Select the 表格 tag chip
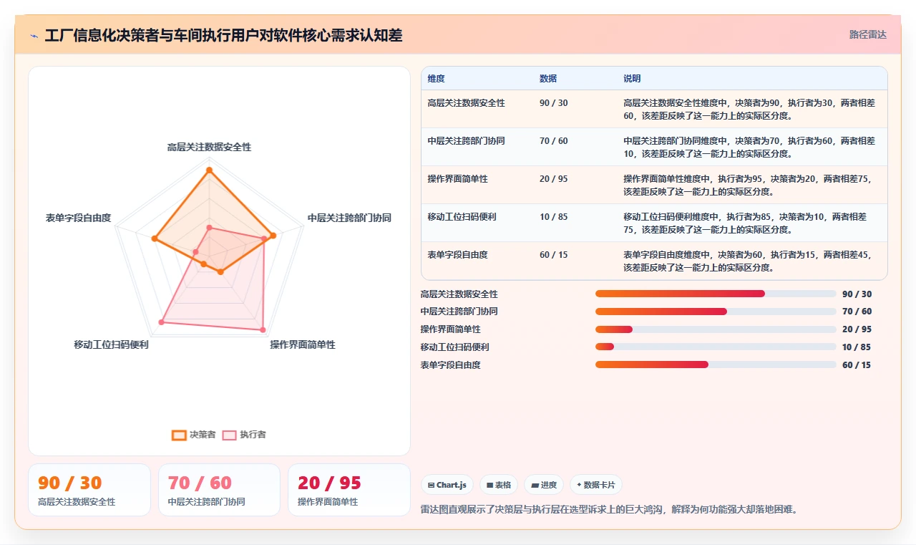 [x=499, y=485]
